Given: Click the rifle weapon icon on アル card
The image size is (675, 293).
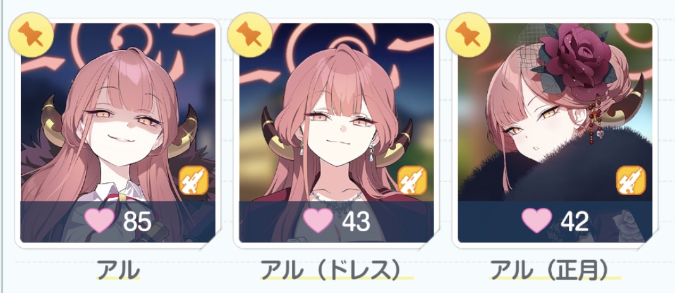Looking at the screenshot, I should [x=194, y=180].
